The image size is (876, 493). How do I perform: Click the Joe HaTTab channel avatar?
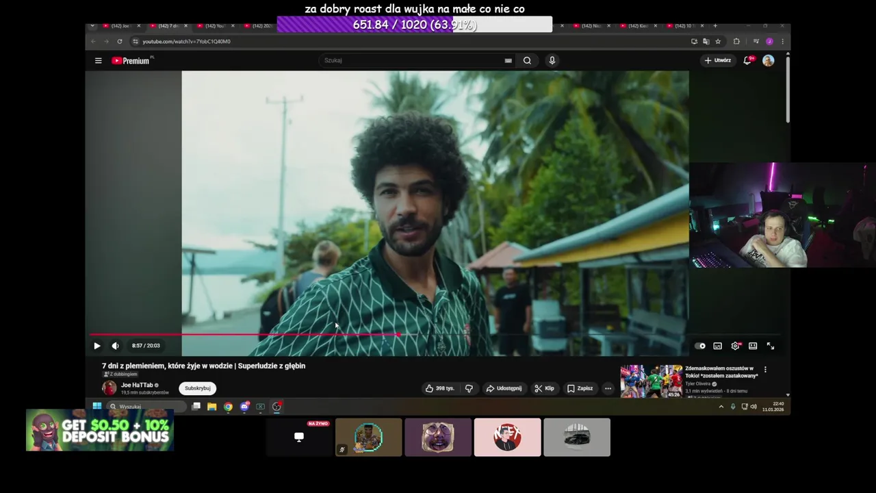point(109,388)
